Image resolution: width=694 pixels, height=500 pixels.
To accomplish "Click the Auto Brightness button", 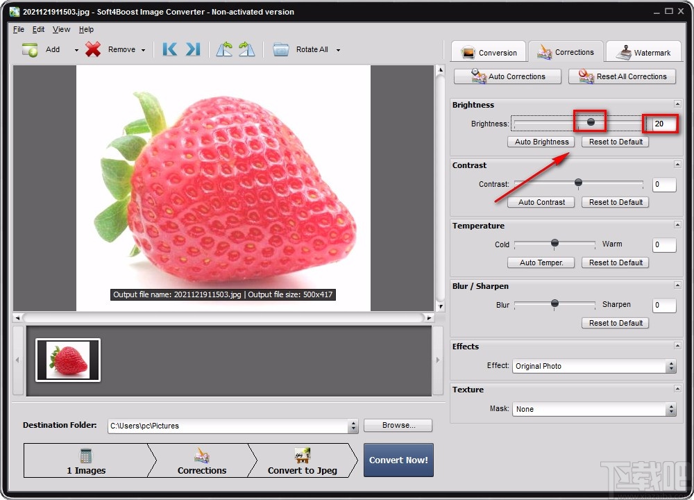I will (x=541, y=142).
